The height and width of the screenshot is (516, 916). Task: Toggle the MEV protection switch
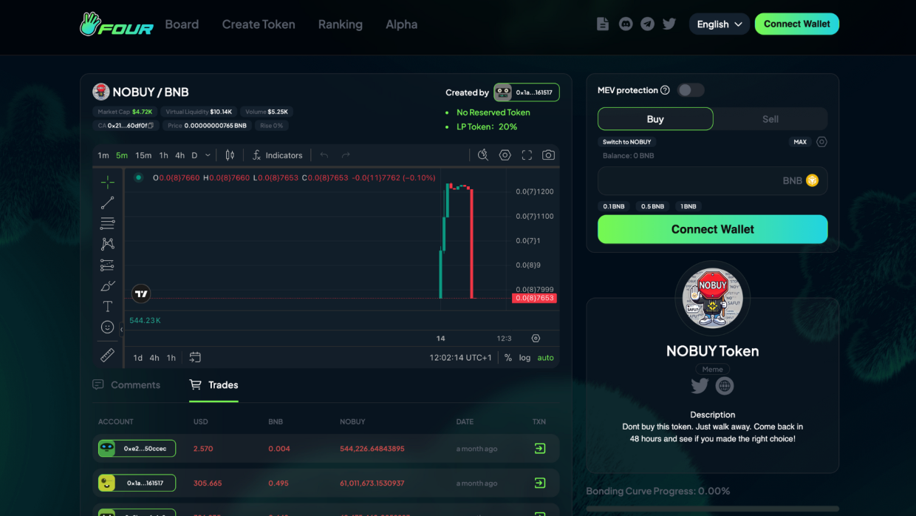click(x=691, y=90)
